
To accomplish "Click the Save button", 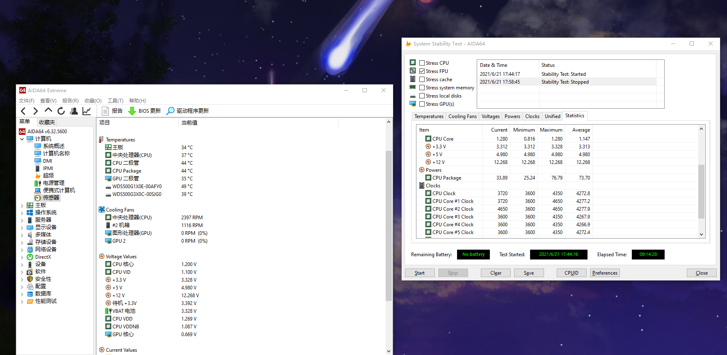I will point(529,273).
